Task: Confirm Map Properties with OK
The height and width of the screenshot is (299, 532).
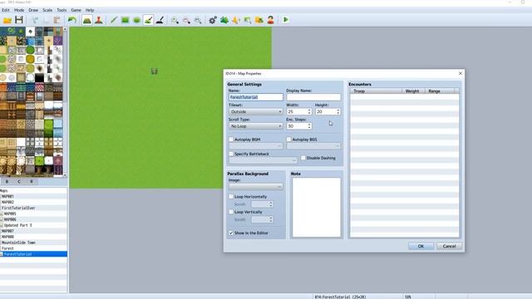Action: point(421,246)
